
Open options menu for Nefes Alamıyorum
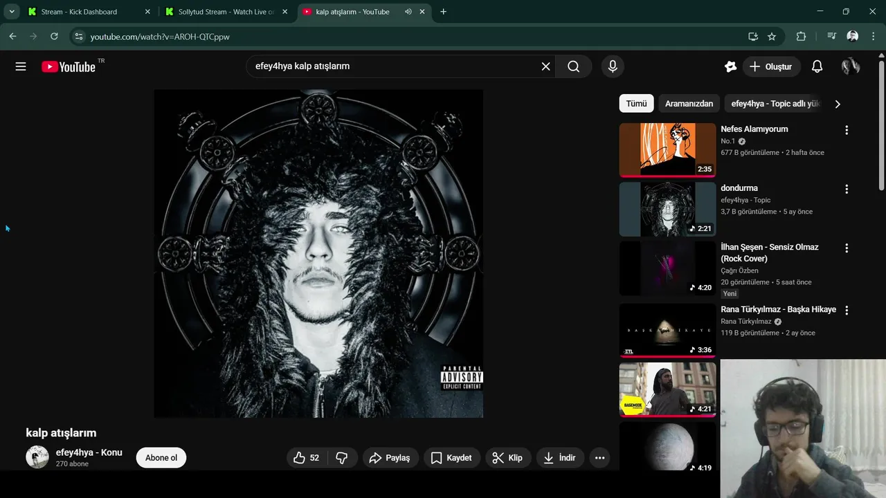pos(846,130)
